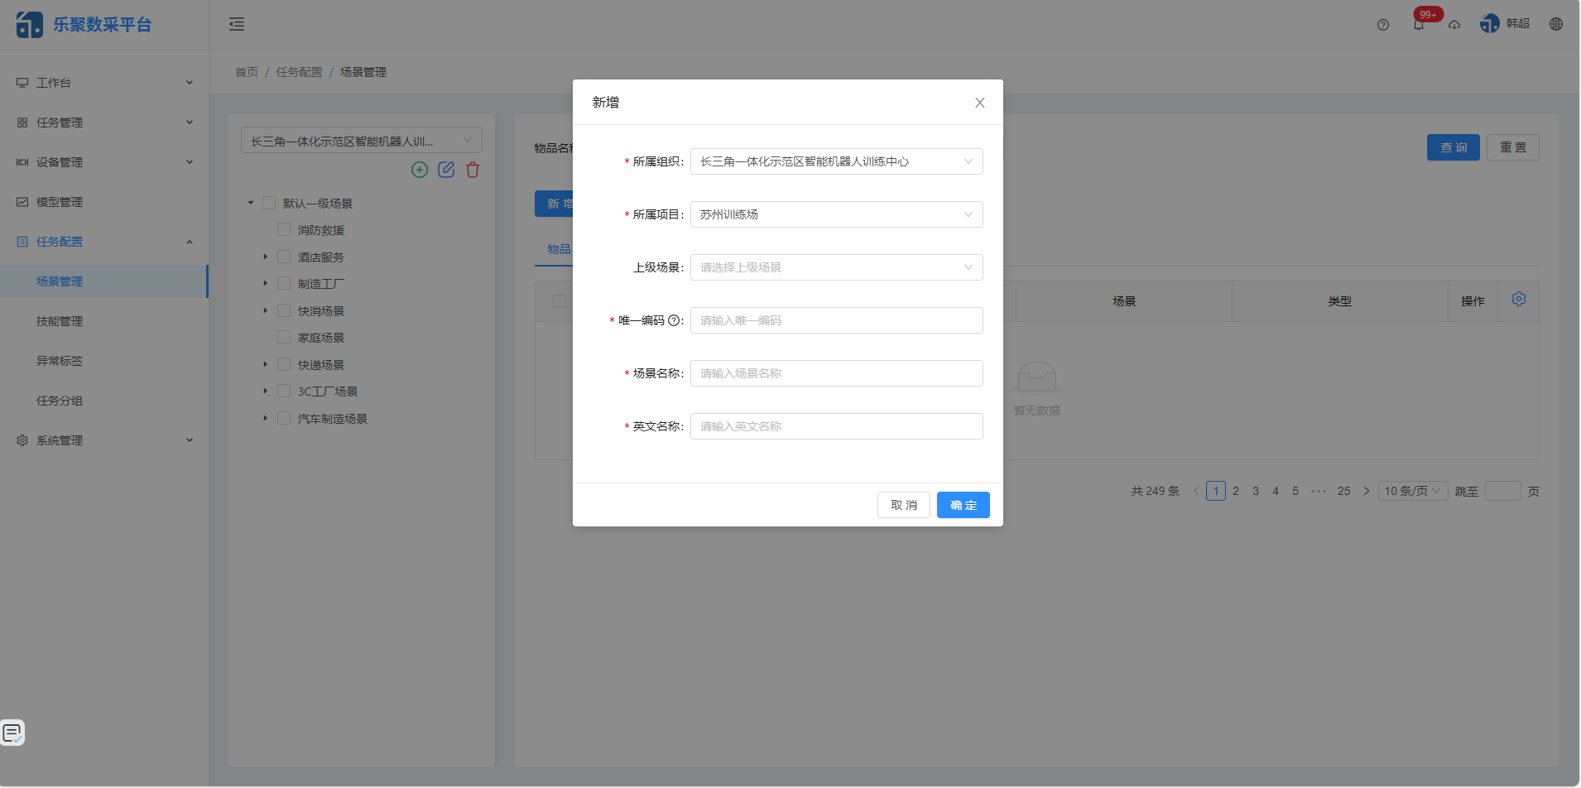Image resolution: width=1581 pixels, height=788 pixels.
Task: Click the language globe icon
Action: pos(1556,24)
